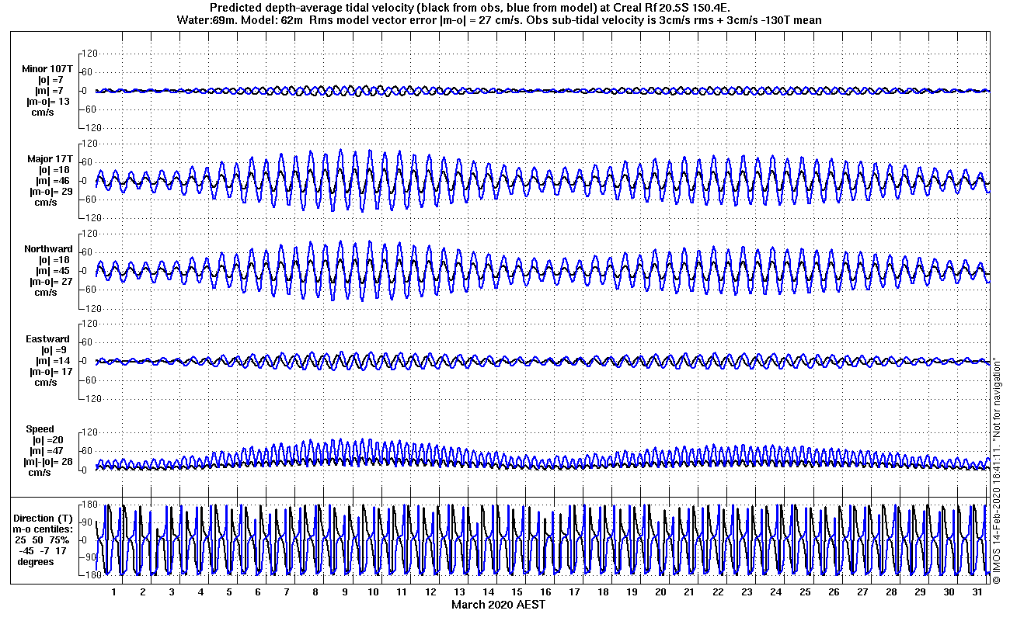
Task: Click x-axis day label 10
Action: point(372,592)
